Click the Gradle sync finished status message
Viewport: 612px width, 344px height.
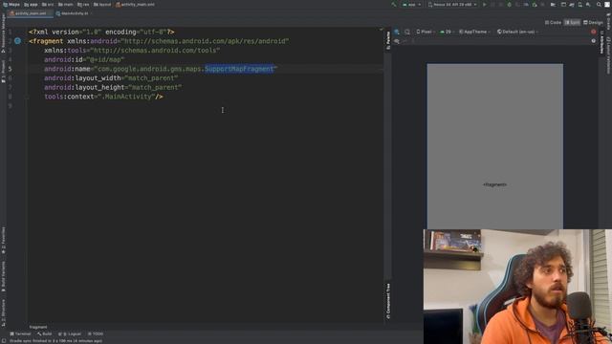click(x=55, y=341)
